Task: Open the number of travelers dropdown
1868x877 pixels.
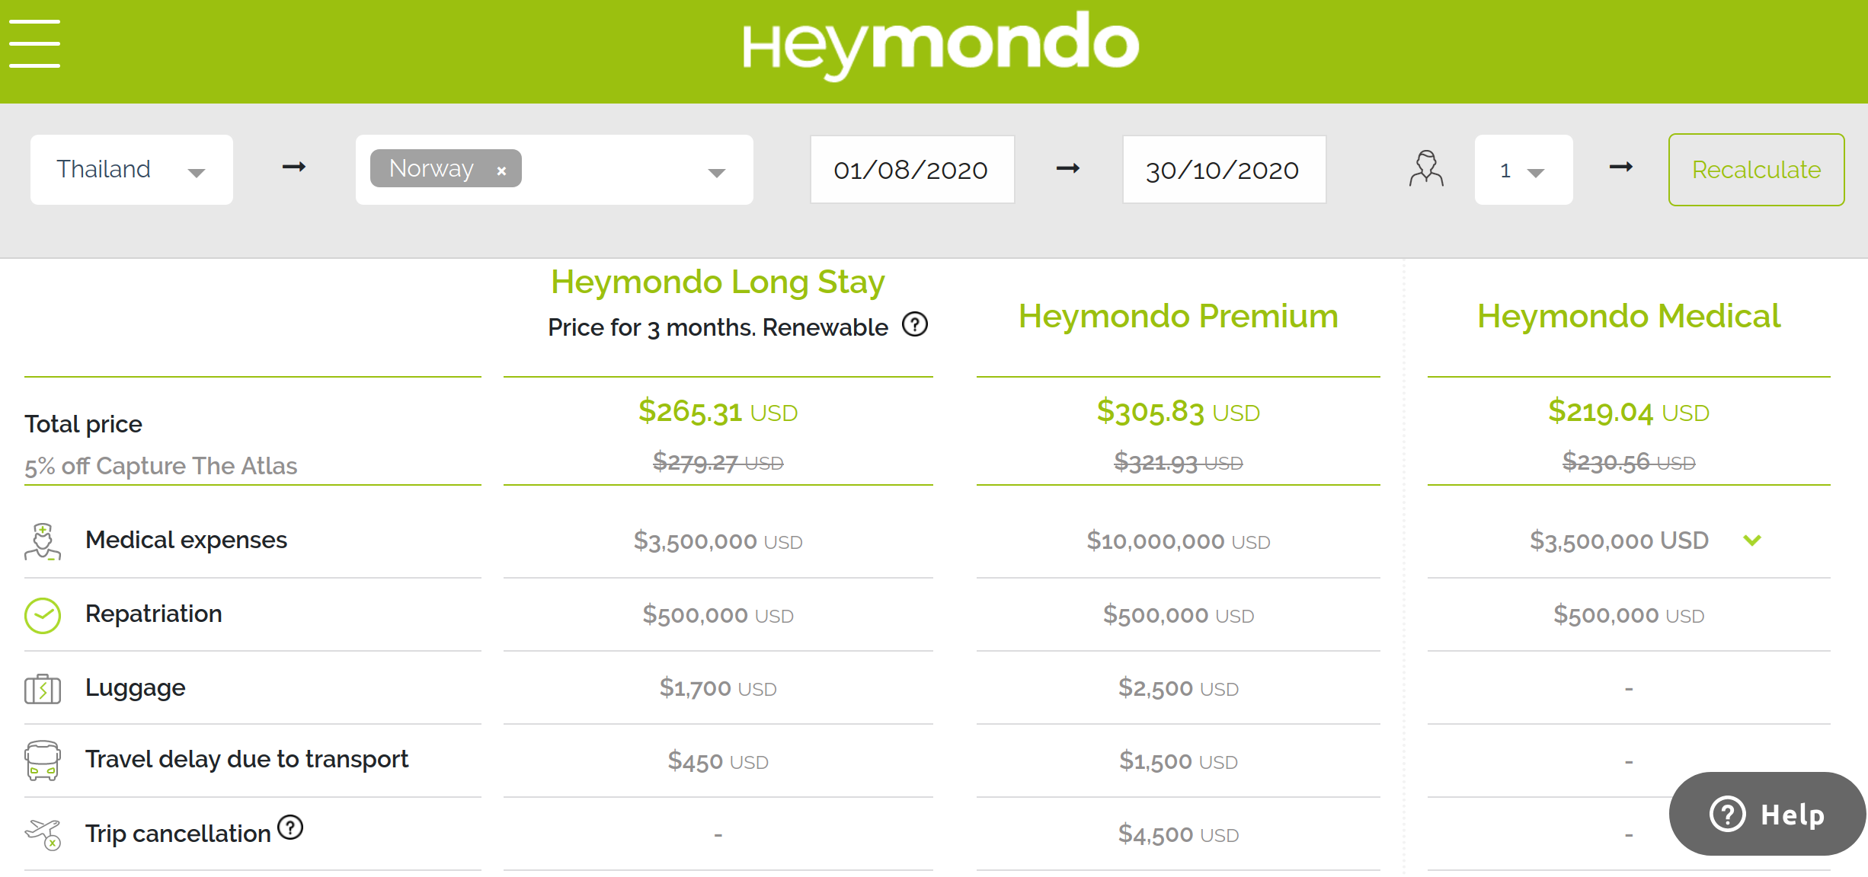Action: (1523, 171)
